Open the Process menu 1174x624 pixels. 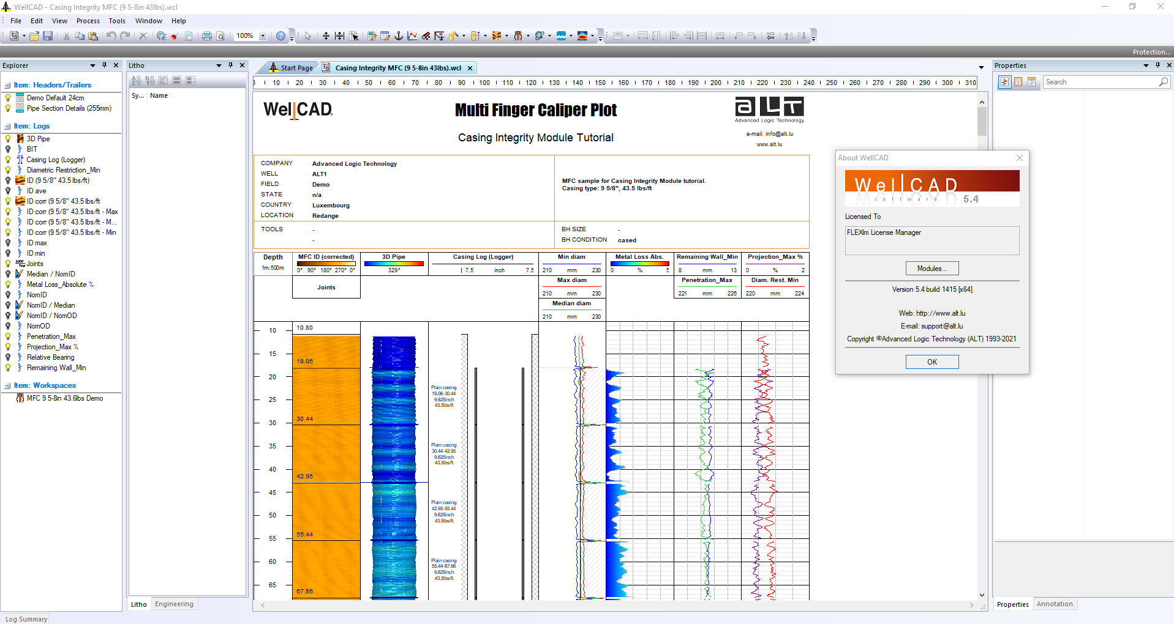(x=88, y=21)
